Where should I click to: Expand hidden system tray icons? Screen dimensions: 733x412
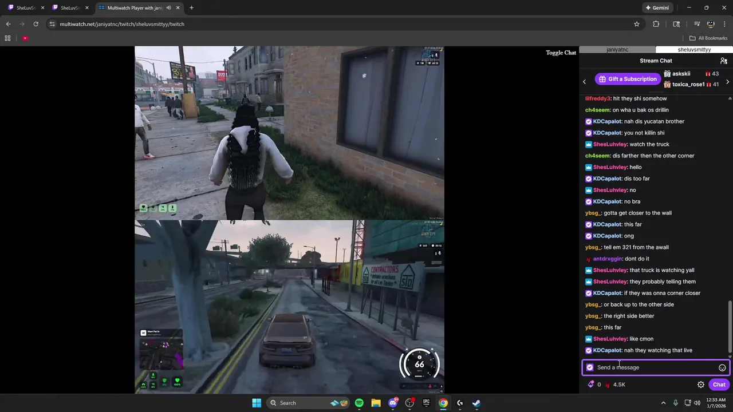click(663, 403)
